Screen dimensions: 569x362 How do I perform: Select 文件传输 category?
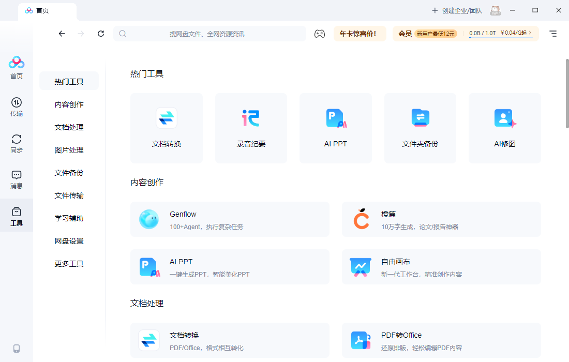(69, 195)
